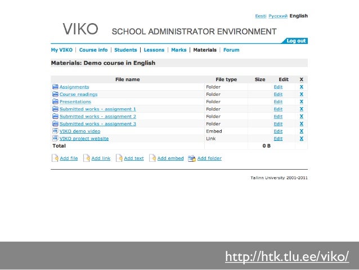Click file icon beside VIKO demo video
The image size is (359, 270).
55,131
